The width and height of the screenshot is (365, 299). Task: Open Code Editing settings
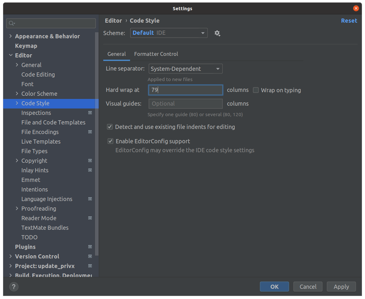(x=38, y=75)
